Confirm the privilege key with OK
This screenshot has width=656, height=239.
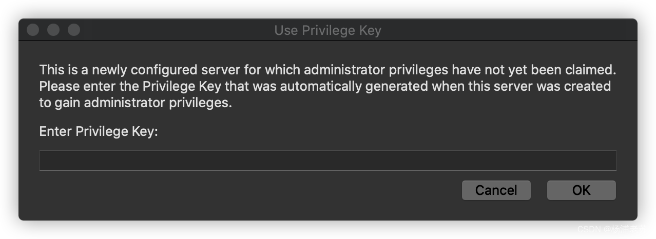[x=581, y=190]
